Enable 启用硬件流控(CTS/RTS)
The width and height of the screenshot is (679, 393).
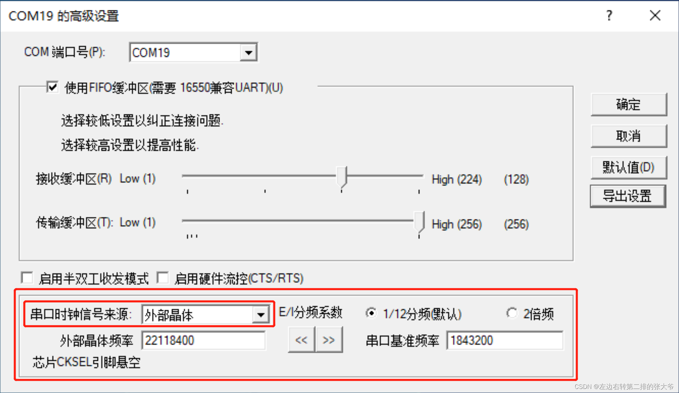point(163,278)
